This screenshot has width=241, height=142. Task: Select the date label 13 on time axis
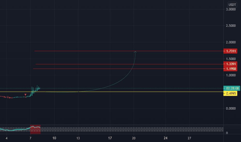[x=78, y=138]
